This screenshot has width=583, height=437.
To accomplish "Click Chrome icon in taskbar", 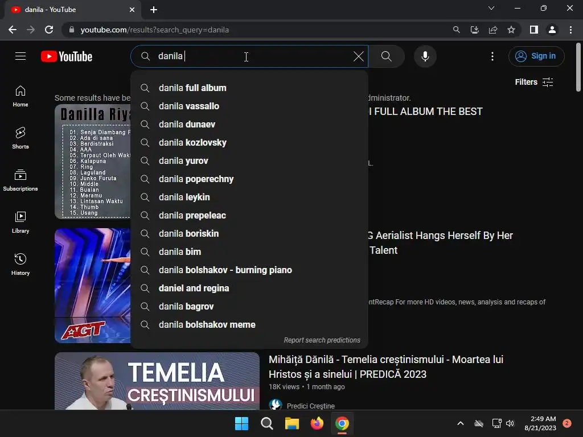I will pos(342,423).
